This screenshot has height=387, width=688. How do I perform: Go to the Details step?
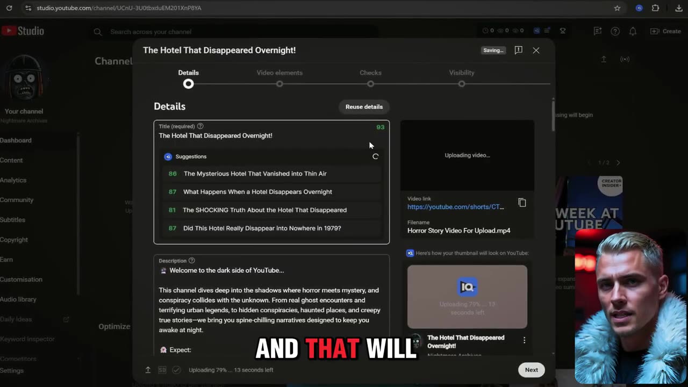(188, 78)
